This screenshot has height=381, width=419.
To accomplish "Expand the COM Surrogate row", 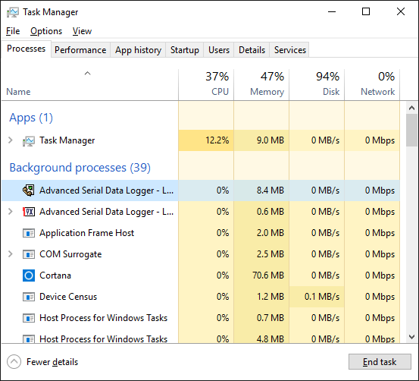I will [x=11, y=253].
